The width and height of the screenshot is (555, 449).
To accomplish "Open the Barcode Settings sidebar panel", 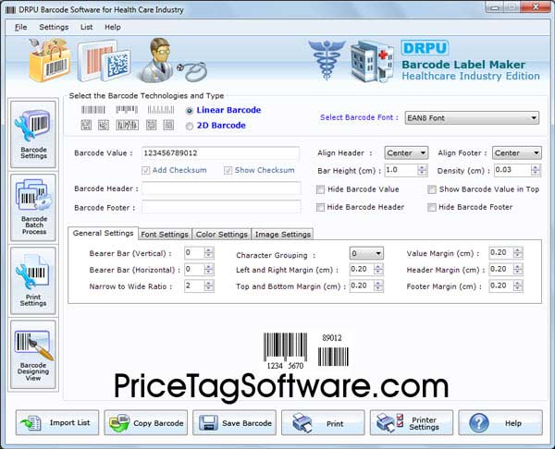I will click(33, 135).
